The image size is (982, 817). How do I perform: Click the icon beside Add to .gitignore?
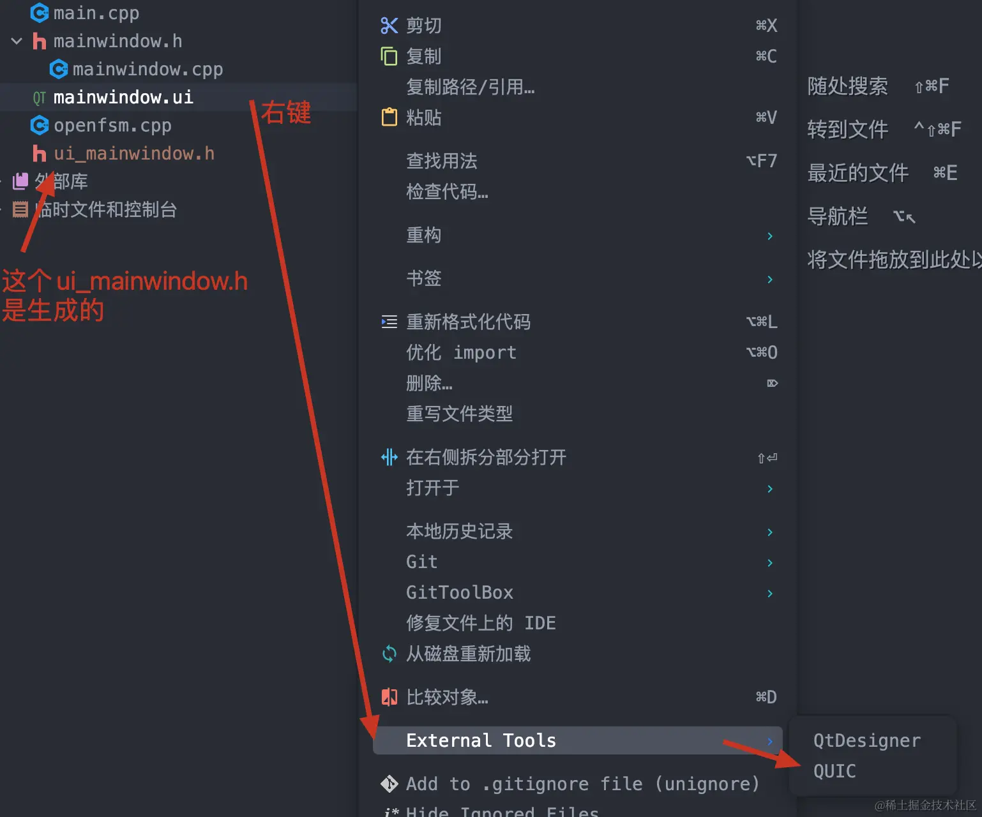[x=389, y=784]
